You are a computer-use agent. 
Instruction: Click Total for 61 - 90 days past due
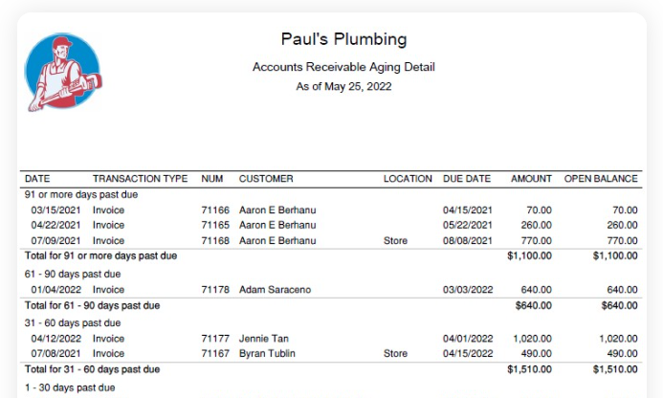click(x=92, y=305)
